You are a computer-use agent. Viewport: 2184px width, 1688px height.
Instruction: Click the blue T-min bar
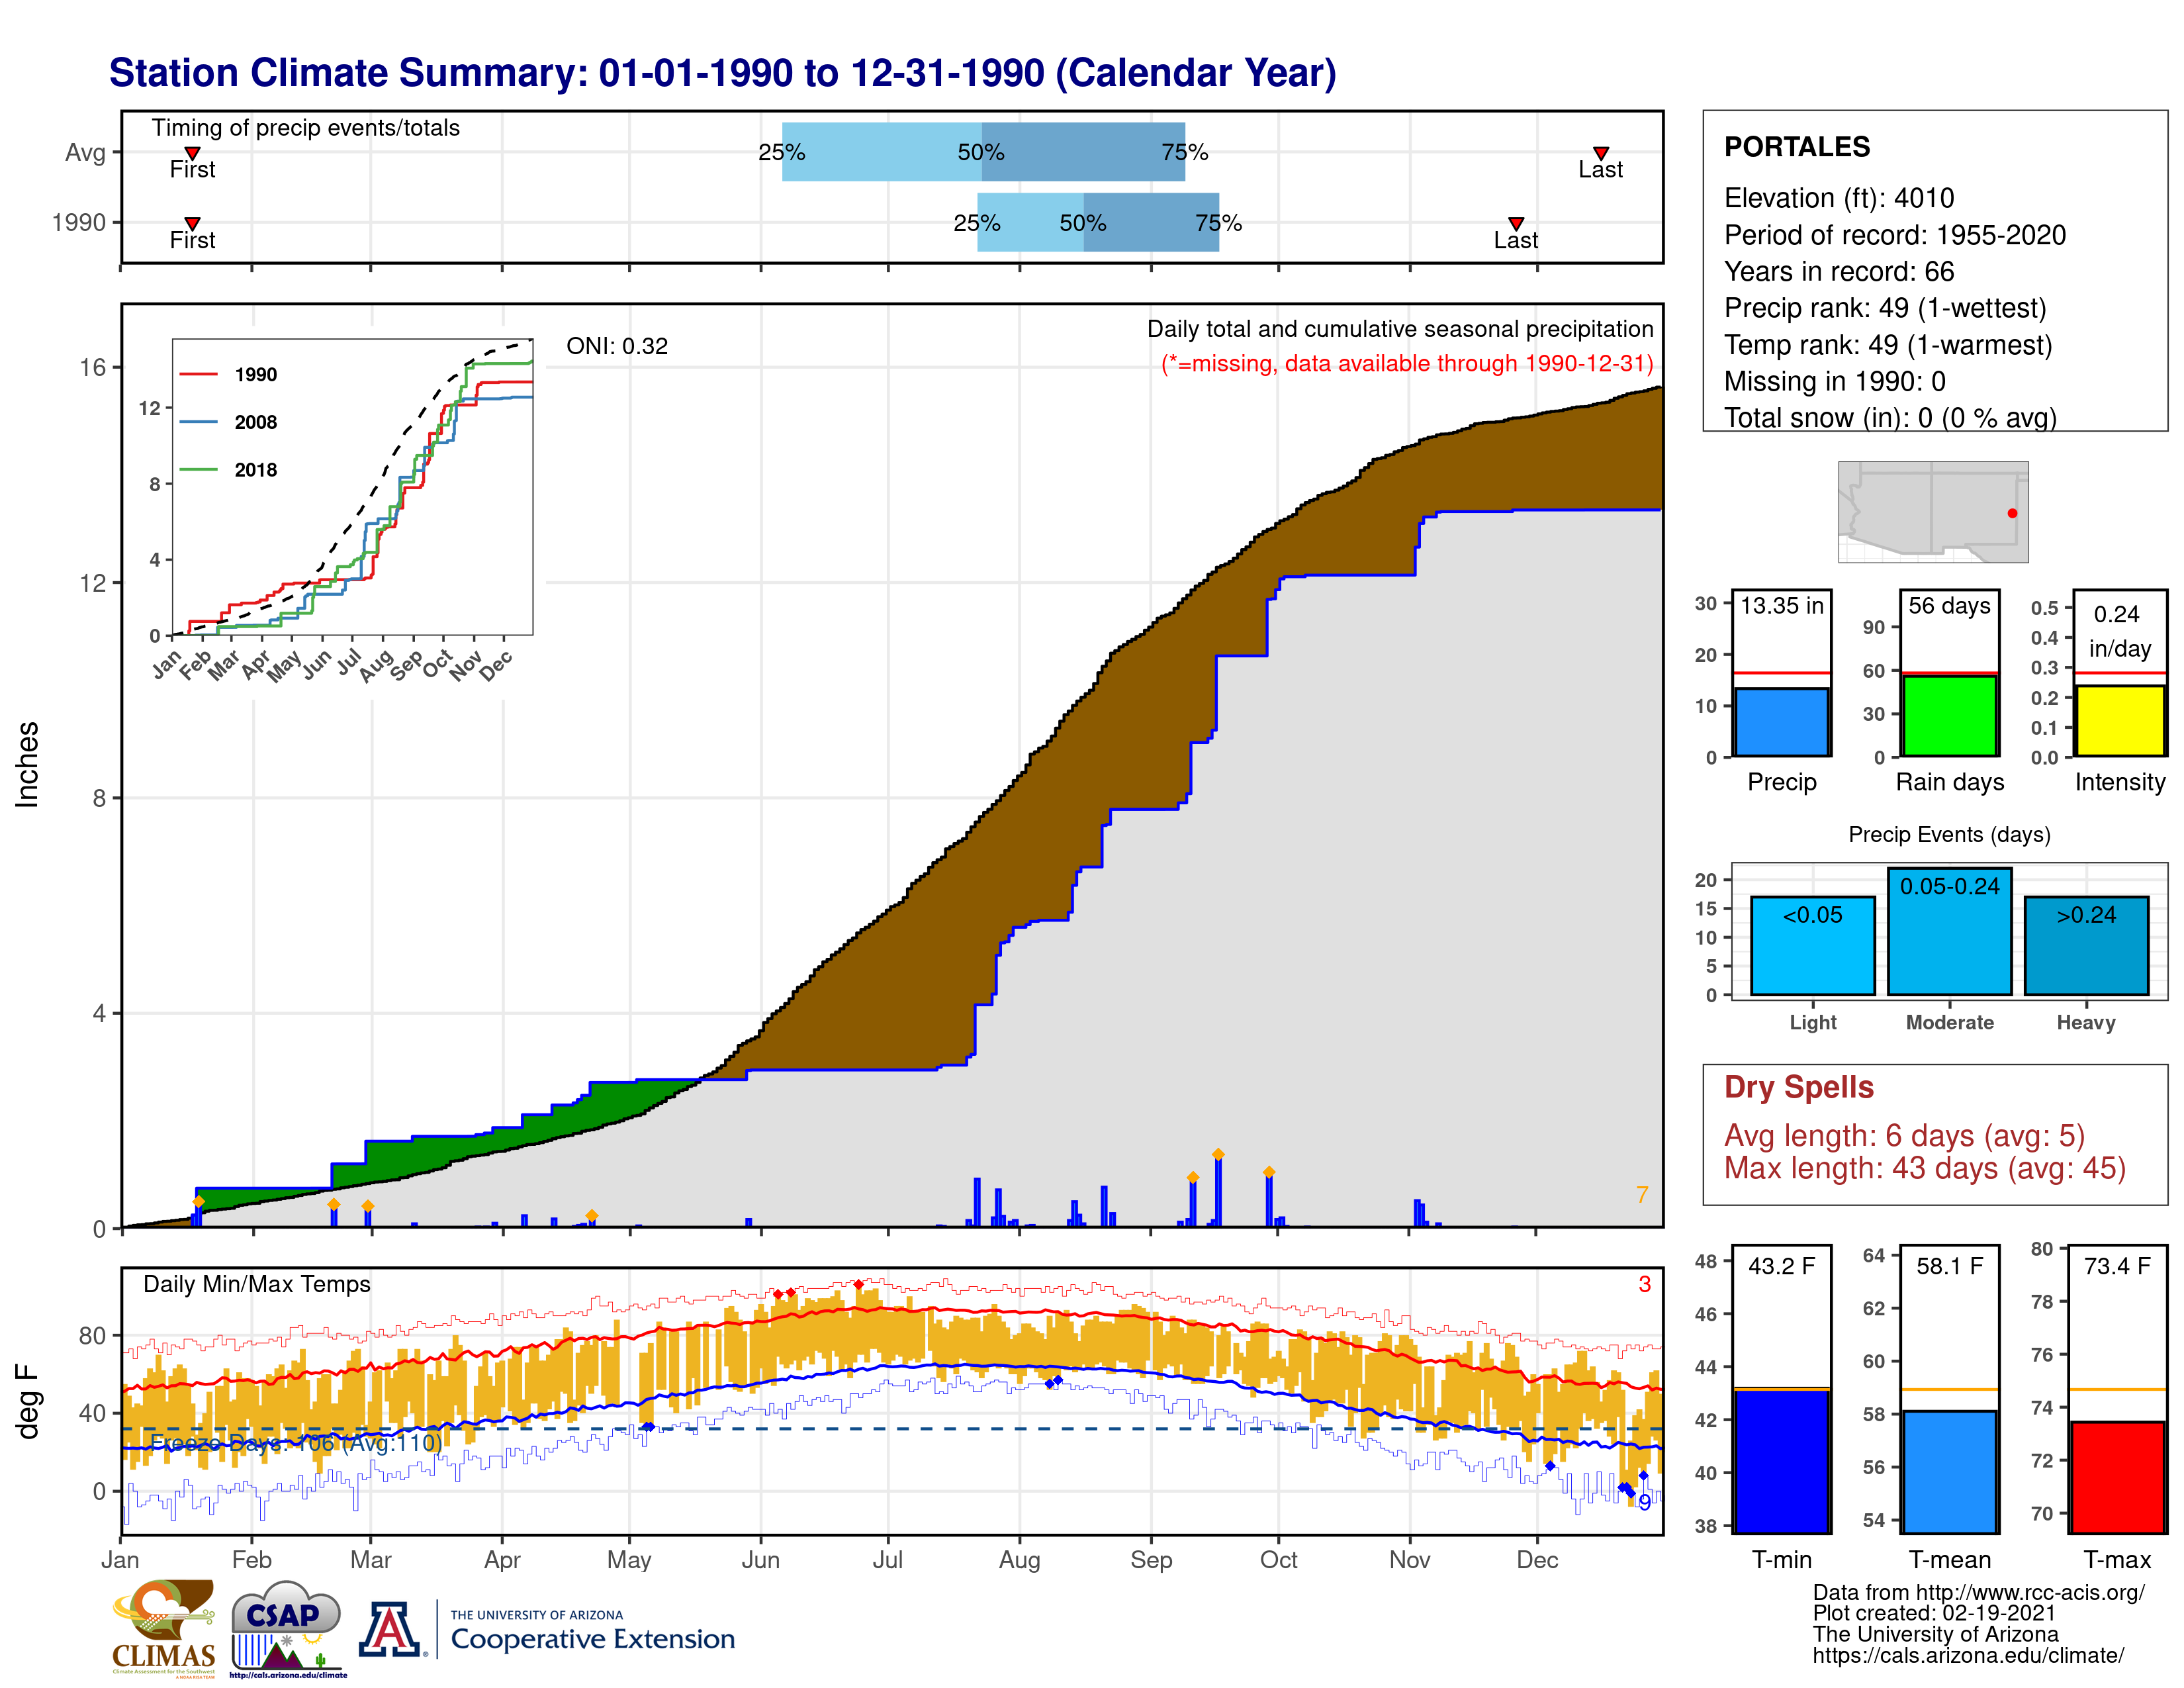coord(1781,1461)
